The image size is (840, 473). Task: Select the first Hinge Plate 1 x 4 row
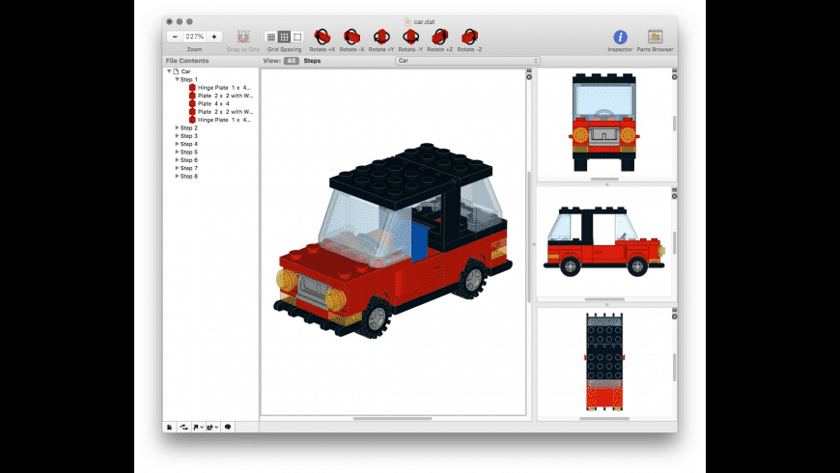point(211,87)
